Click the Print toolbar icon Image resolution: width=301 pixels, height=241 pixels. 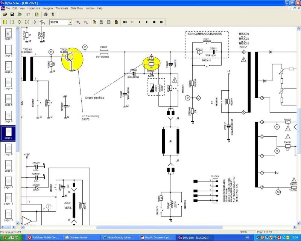(46, 14)
